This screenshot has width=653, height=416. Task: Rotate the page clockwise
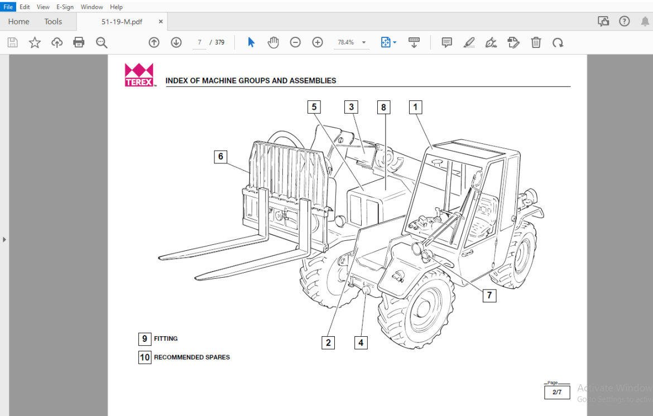pyautogui.click(x=558, y=42)
